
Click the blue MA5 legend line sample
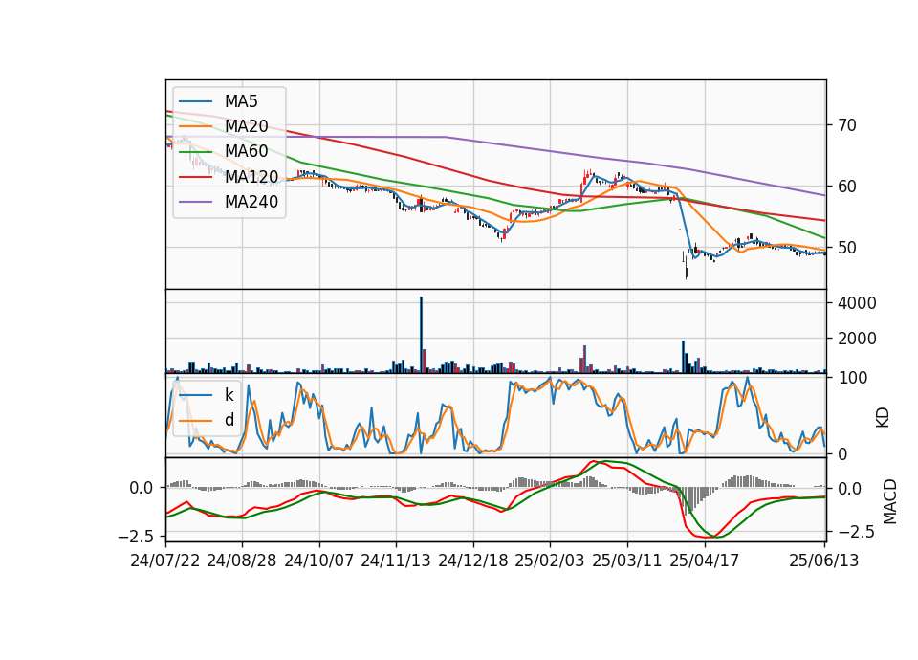(195, 102)
